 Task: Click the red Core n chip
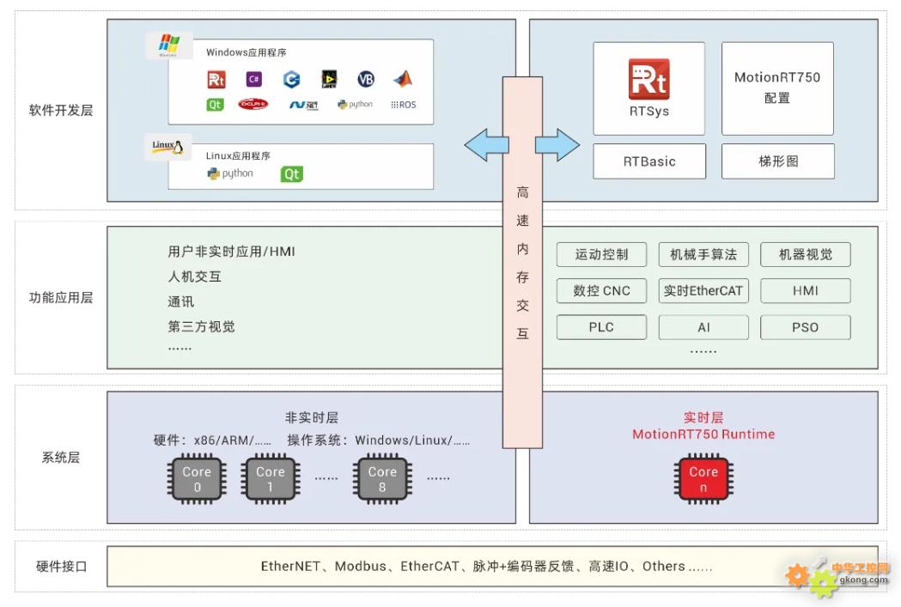click(703, 479)
